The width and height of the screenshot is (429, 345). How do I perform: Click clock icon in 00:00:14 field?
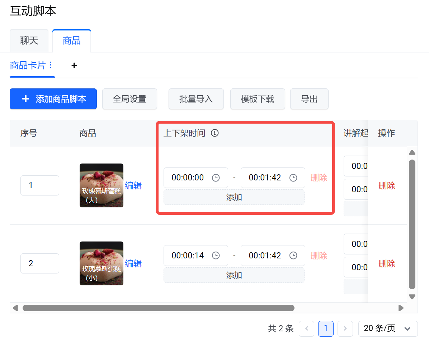216,256
